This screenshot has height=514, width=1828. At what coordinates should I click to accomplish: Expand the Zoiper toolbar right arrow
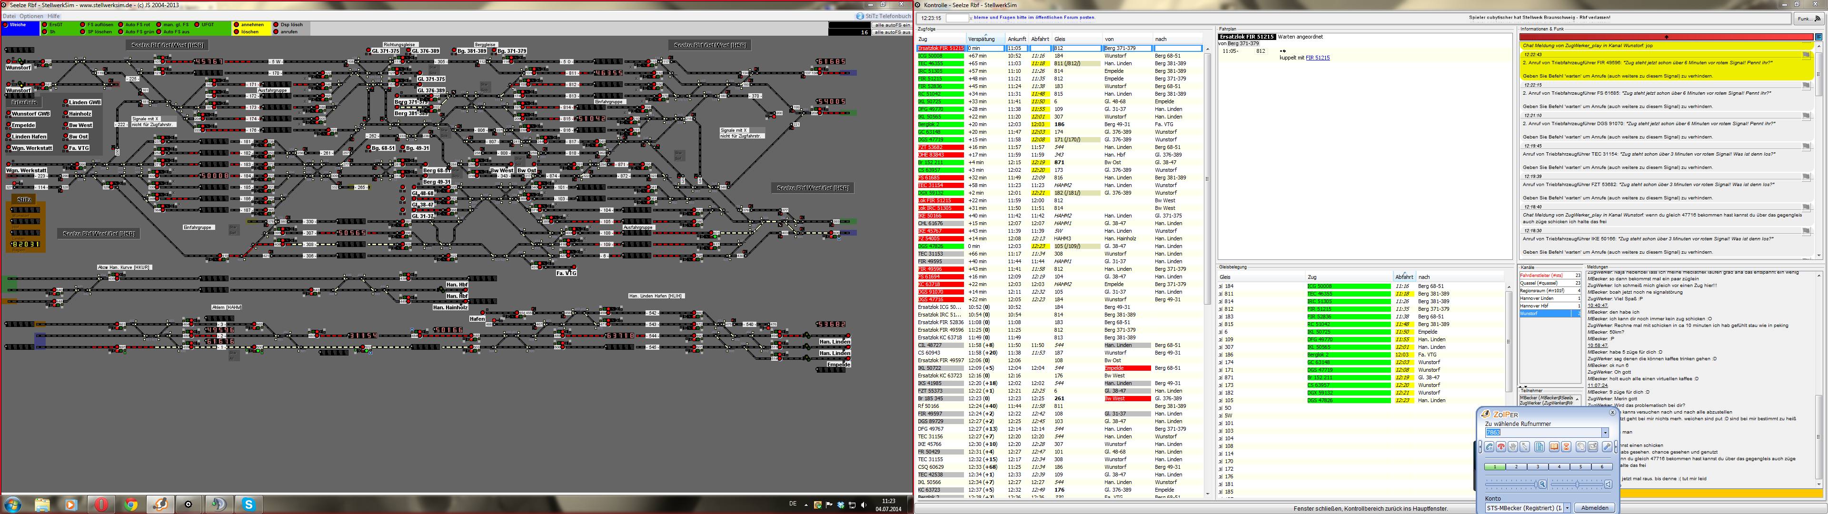click(1616, 447)
